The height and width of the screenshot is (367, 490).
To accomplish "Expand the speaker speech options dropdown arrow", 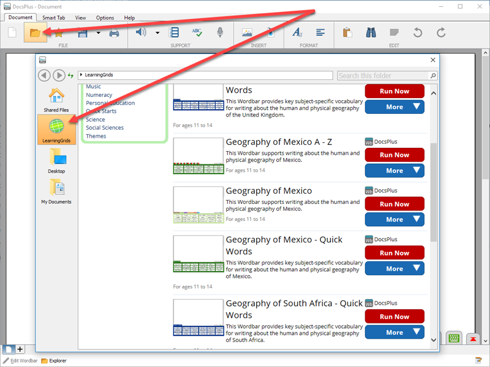I will click(157, 33).
